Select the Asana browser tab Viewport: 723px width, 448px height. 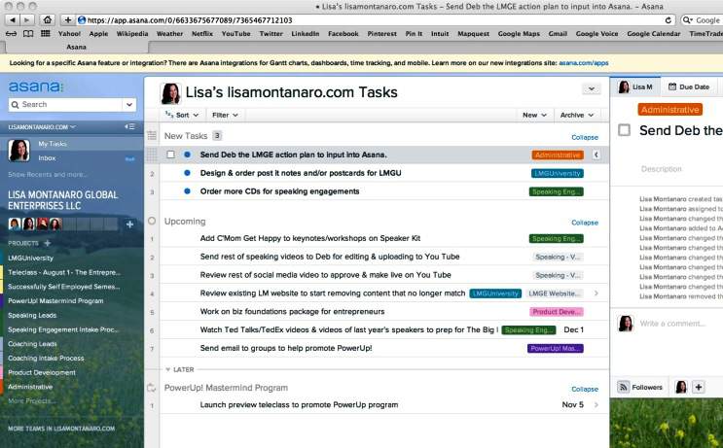(x=76, y=47)
